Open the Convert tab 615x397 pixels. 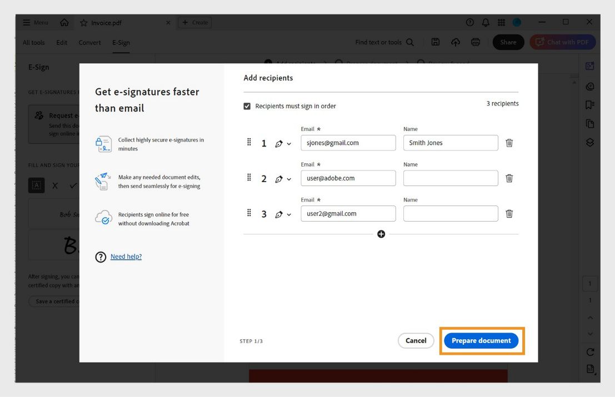(x=89, y=42)
